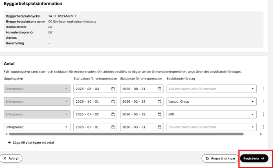The image size is (273, 168).
Task: Click Startdatum för entreprenaden column header
Action: pos(95,79)
